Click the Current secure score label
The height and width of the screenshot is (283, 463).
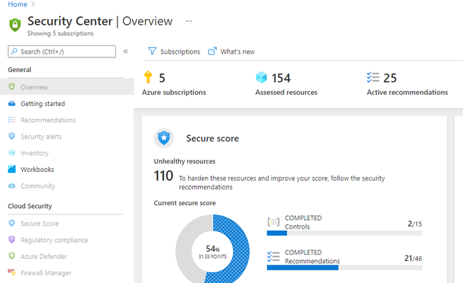pyautogui.click(x=184, y=203)
